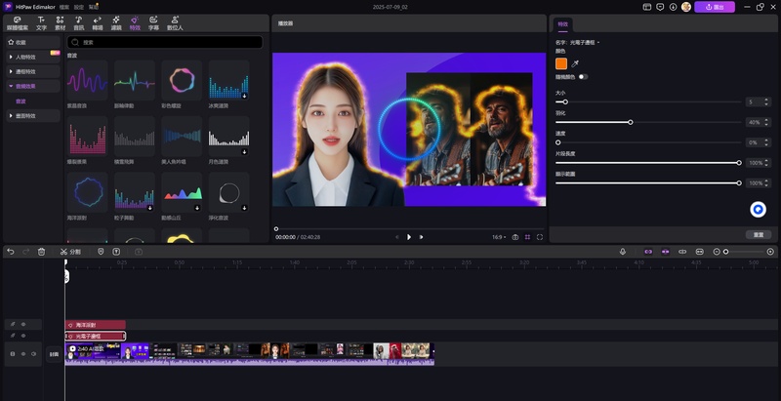Add a marker with the shield icon
Viewport: 781px width, 401px height.
point(101,252)
